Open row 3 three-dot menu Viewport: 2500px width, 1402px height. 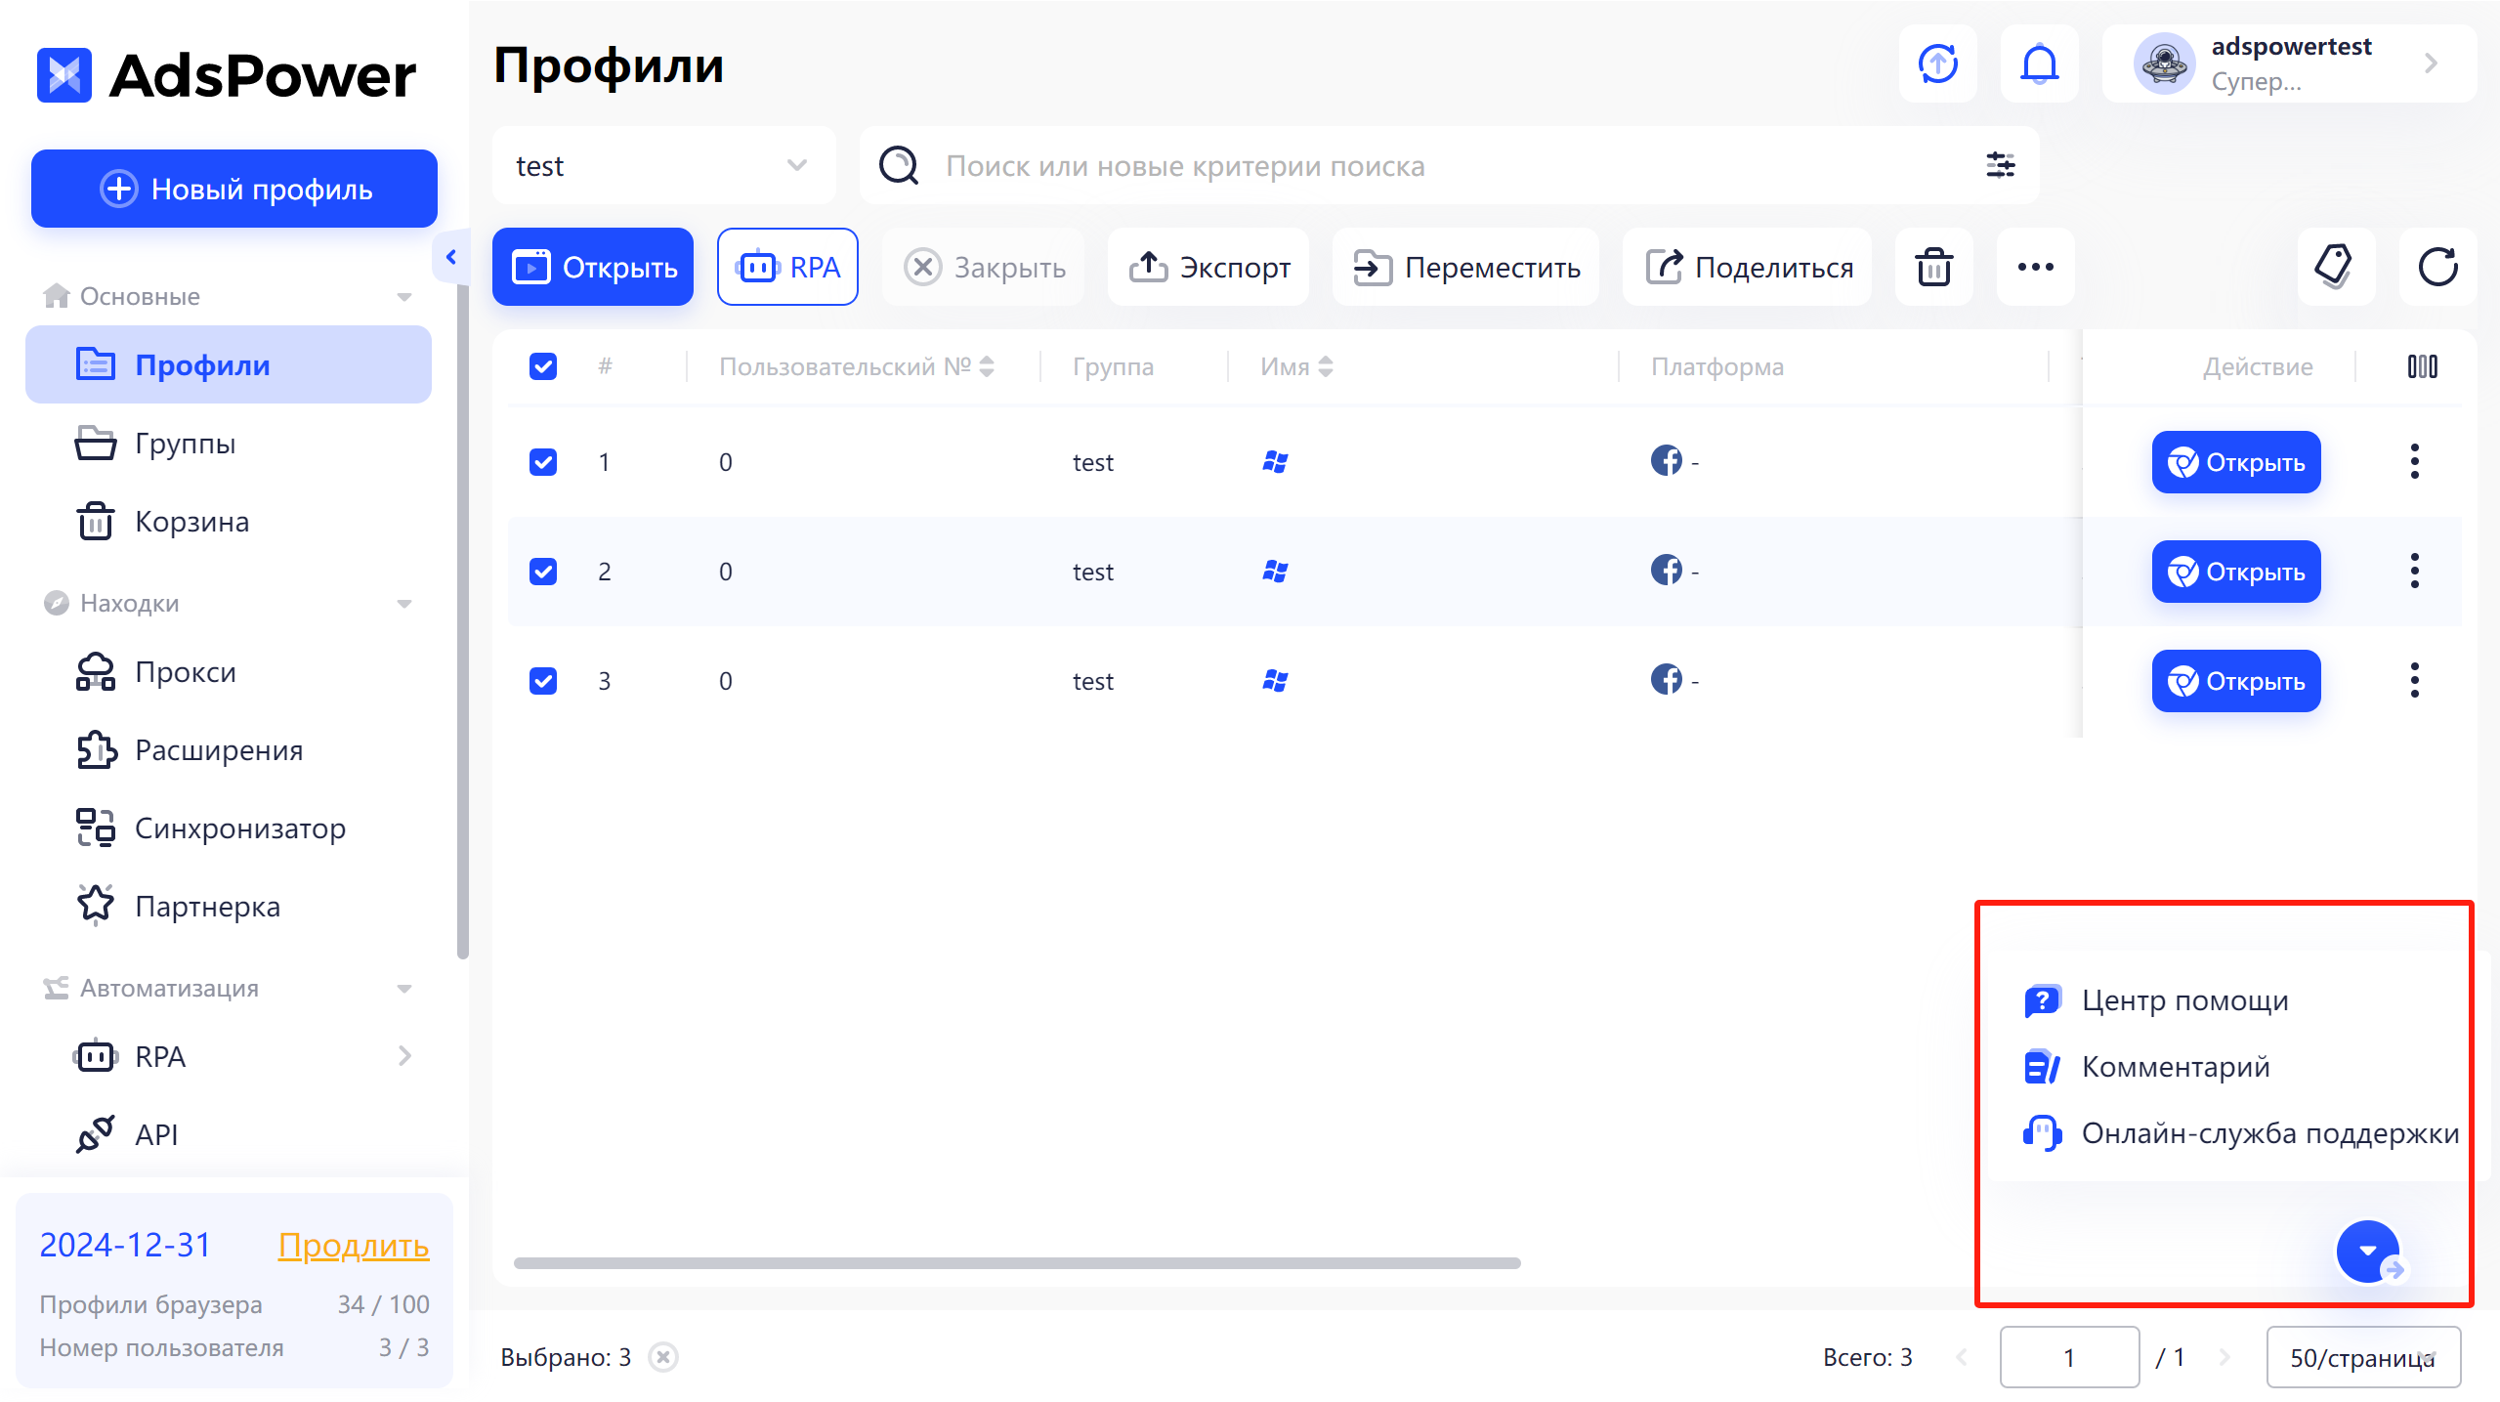2414,680
